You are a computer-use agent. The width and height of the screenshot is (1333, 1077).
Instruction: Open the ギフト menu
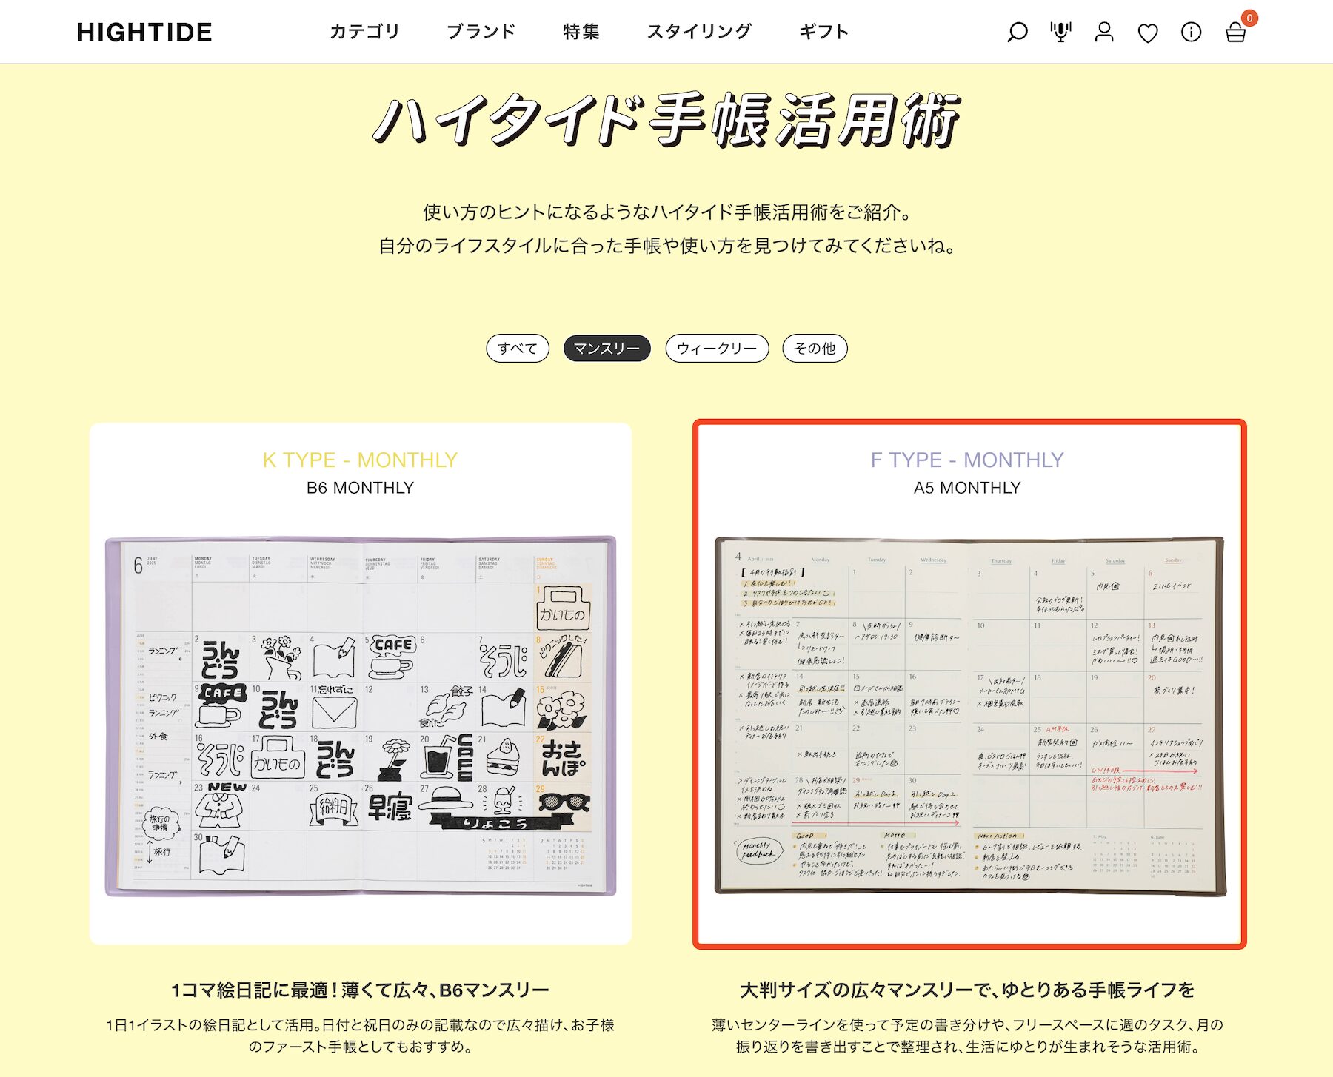823,32
